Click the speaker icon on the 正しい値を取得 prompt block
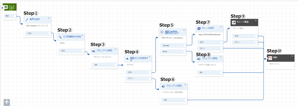 (163, 87)
